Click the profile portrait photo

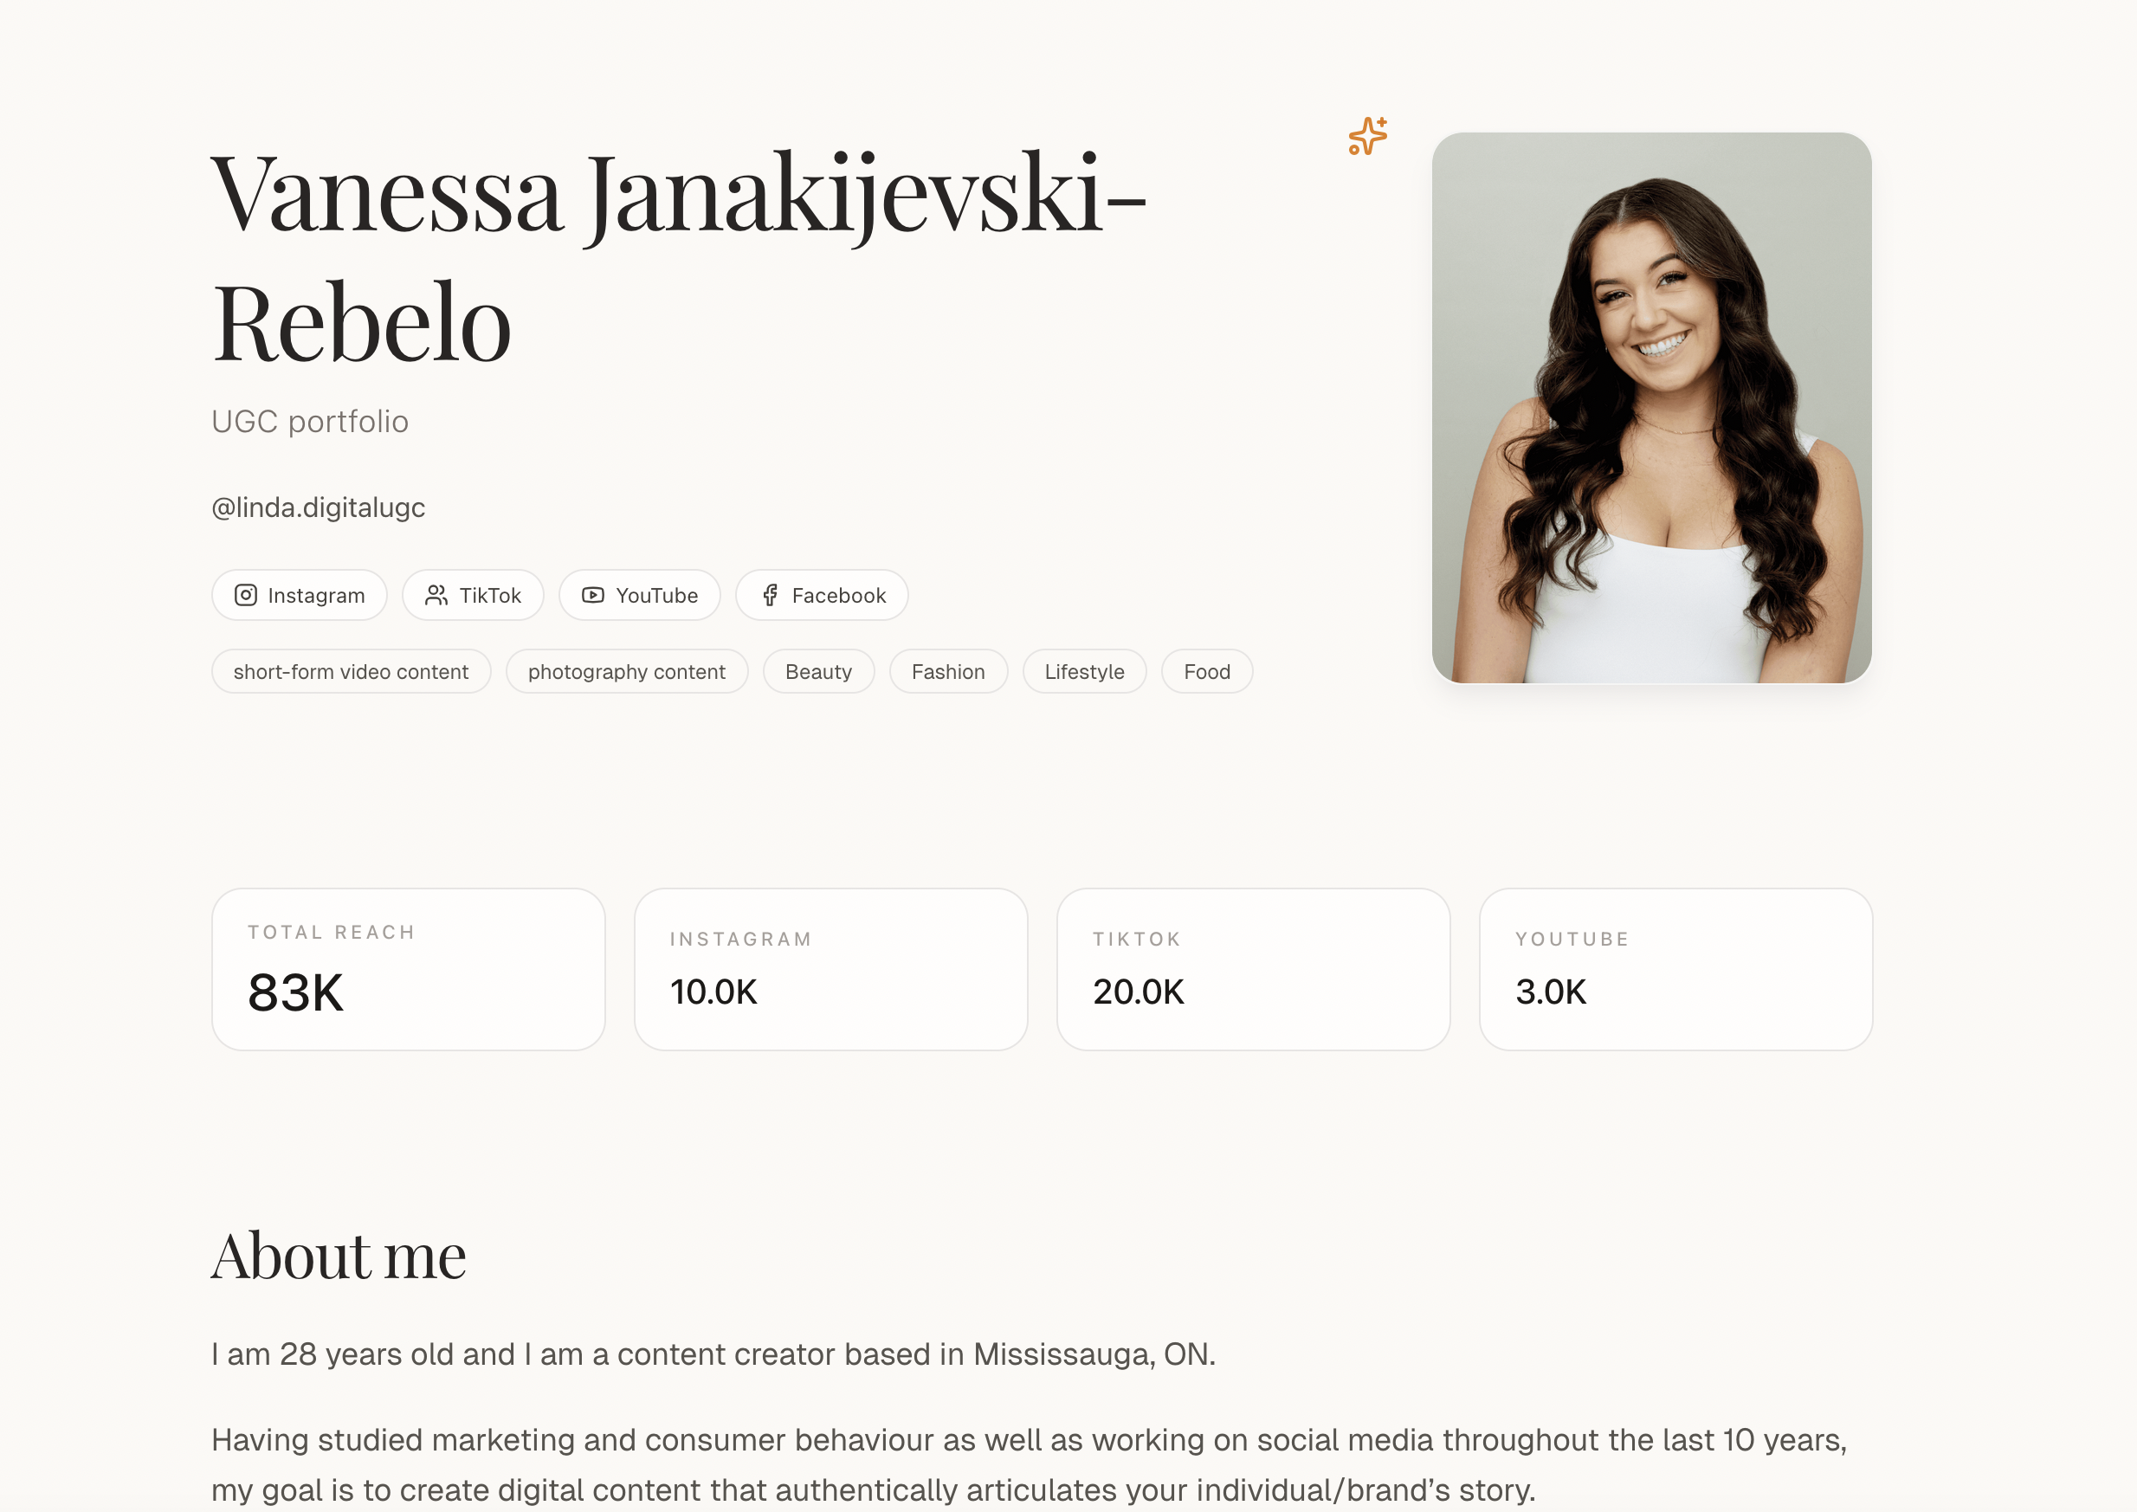pos(1651,408)
